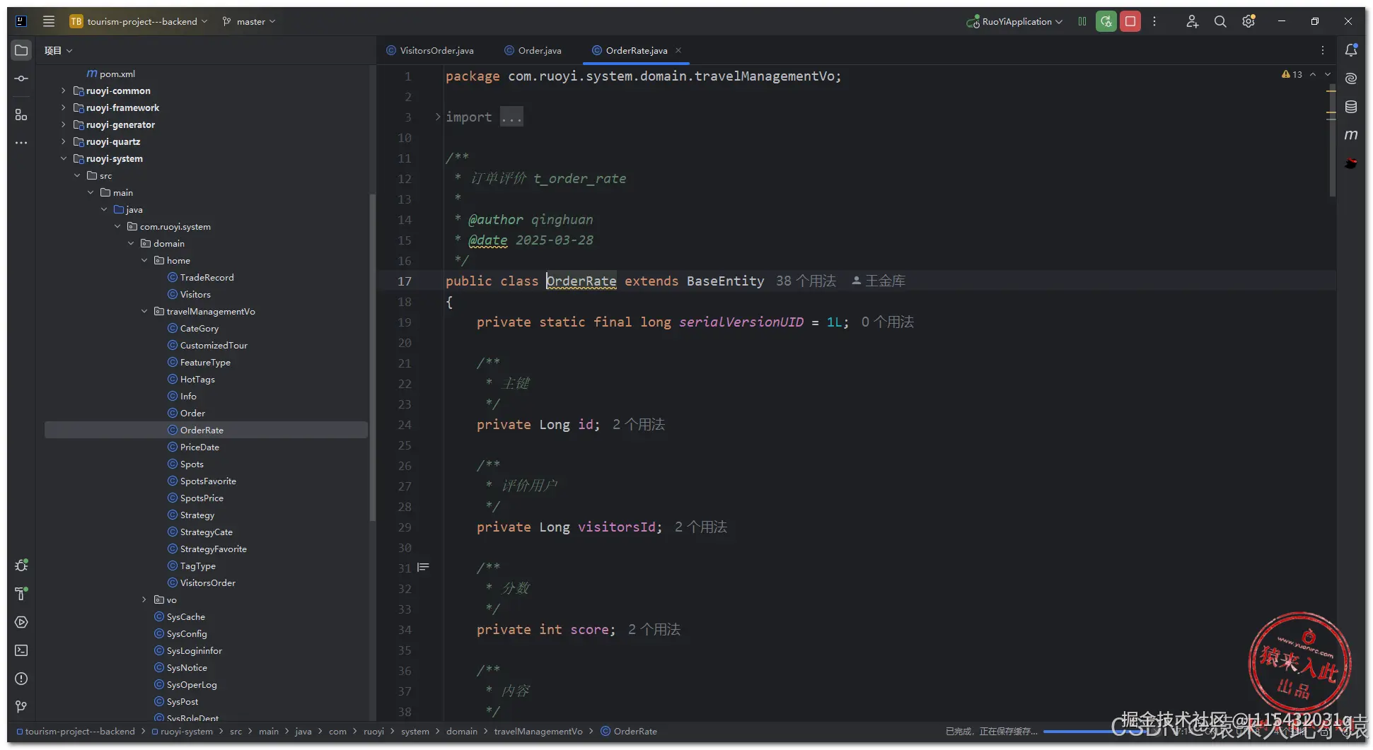This screenshot has height=750, width=1373.
Task: Click the OrderRate breadcrumb
Action: (x=629, y=731)
